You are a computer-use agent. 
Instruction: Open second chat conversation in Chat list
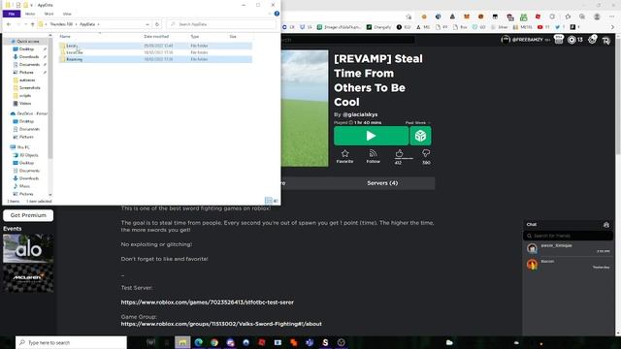568,264
